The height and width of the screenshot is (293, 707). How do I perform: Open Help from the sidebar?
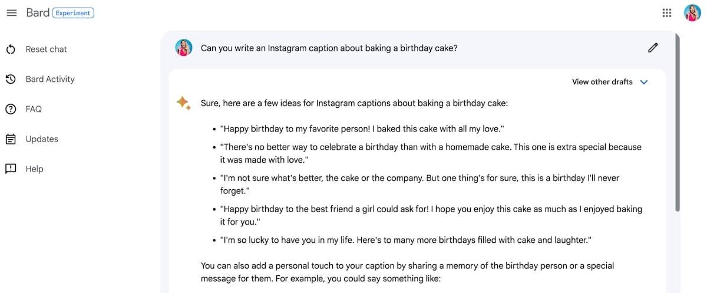(x=34, y=169)
